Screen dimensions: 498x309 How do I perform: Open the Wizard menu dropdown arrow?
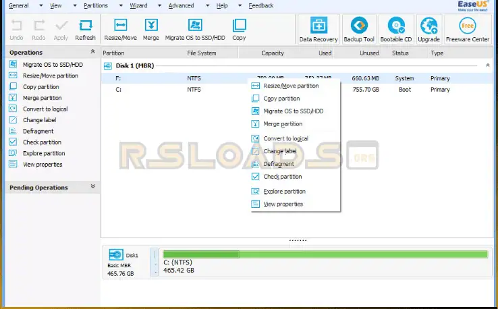[x=159, y=5]
